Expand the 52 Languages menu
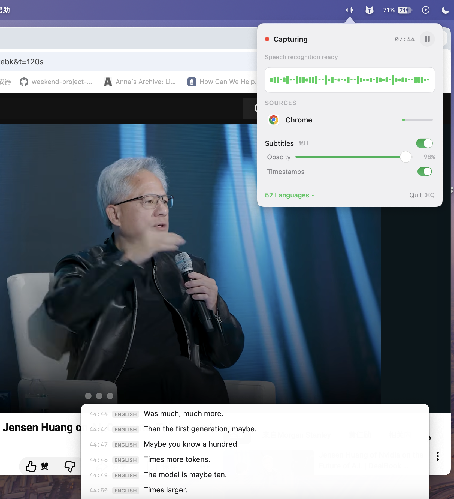 (289, 195)
